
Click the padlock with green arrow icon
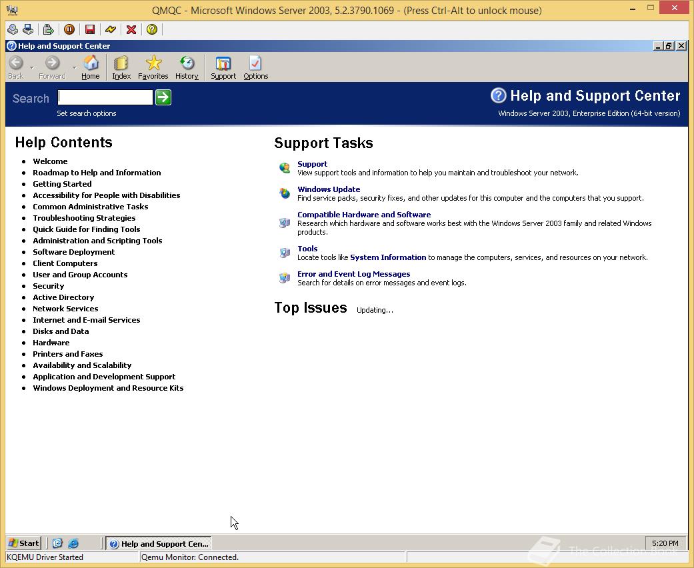(x=48, y=29)
